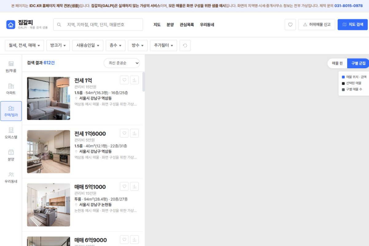The height and width of the screenshot is (246, 369).
Task: Click the search magnifier icon in search box
Action: point(59,25)
